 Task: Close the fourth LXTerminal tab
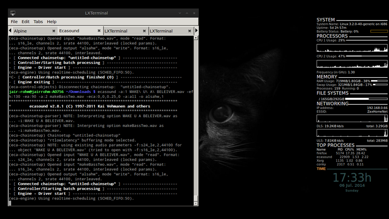[x=190, y=31]
